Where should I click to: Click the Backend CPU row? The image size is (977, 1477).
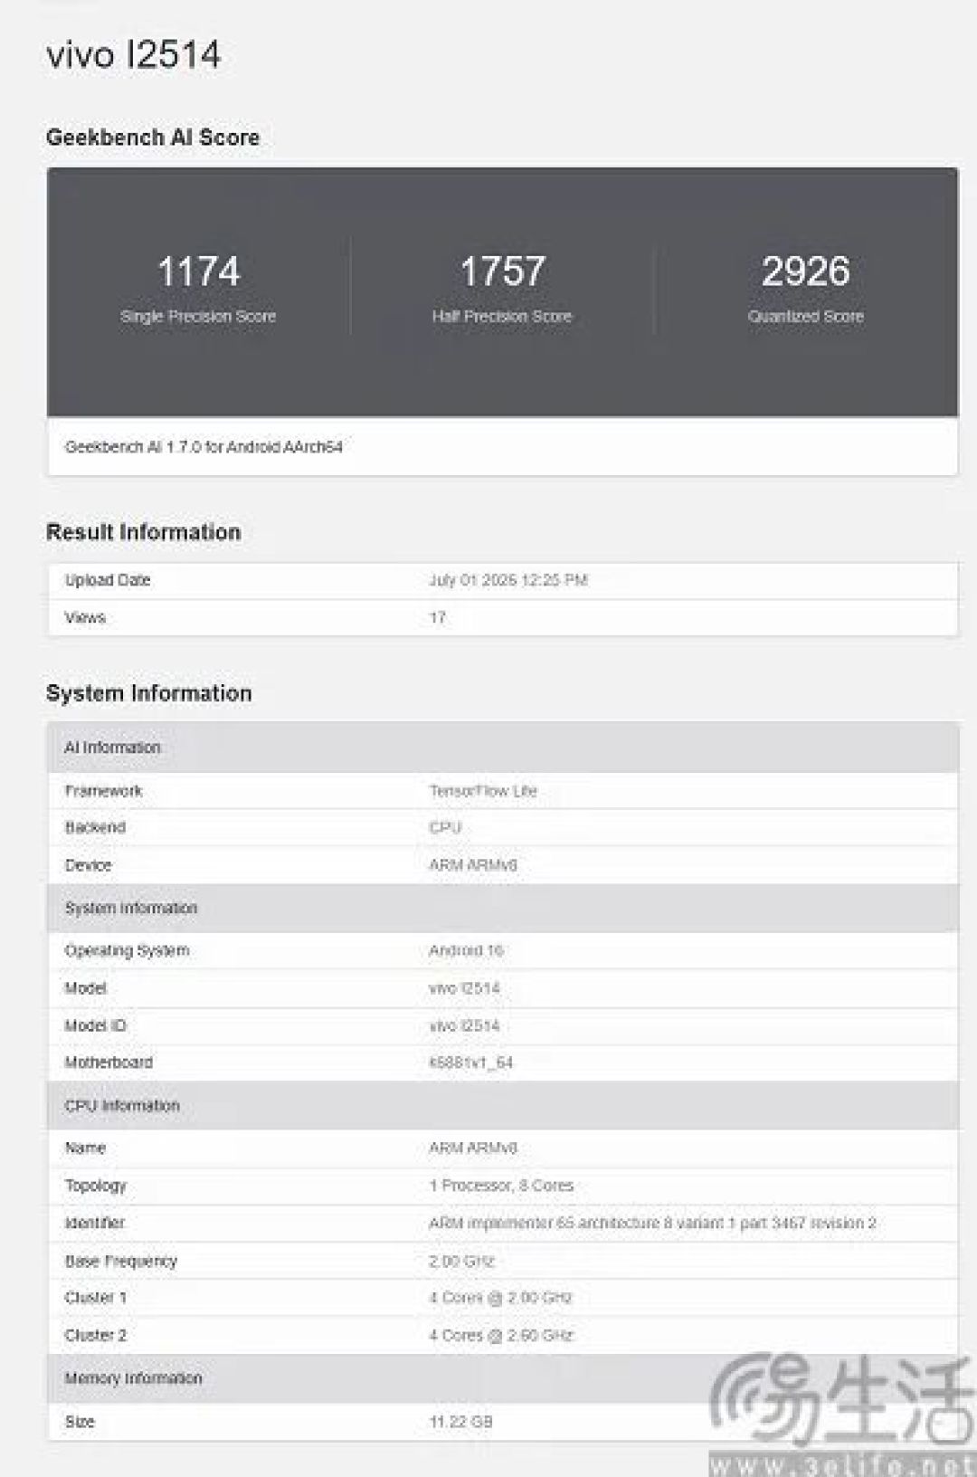[502, 828]
